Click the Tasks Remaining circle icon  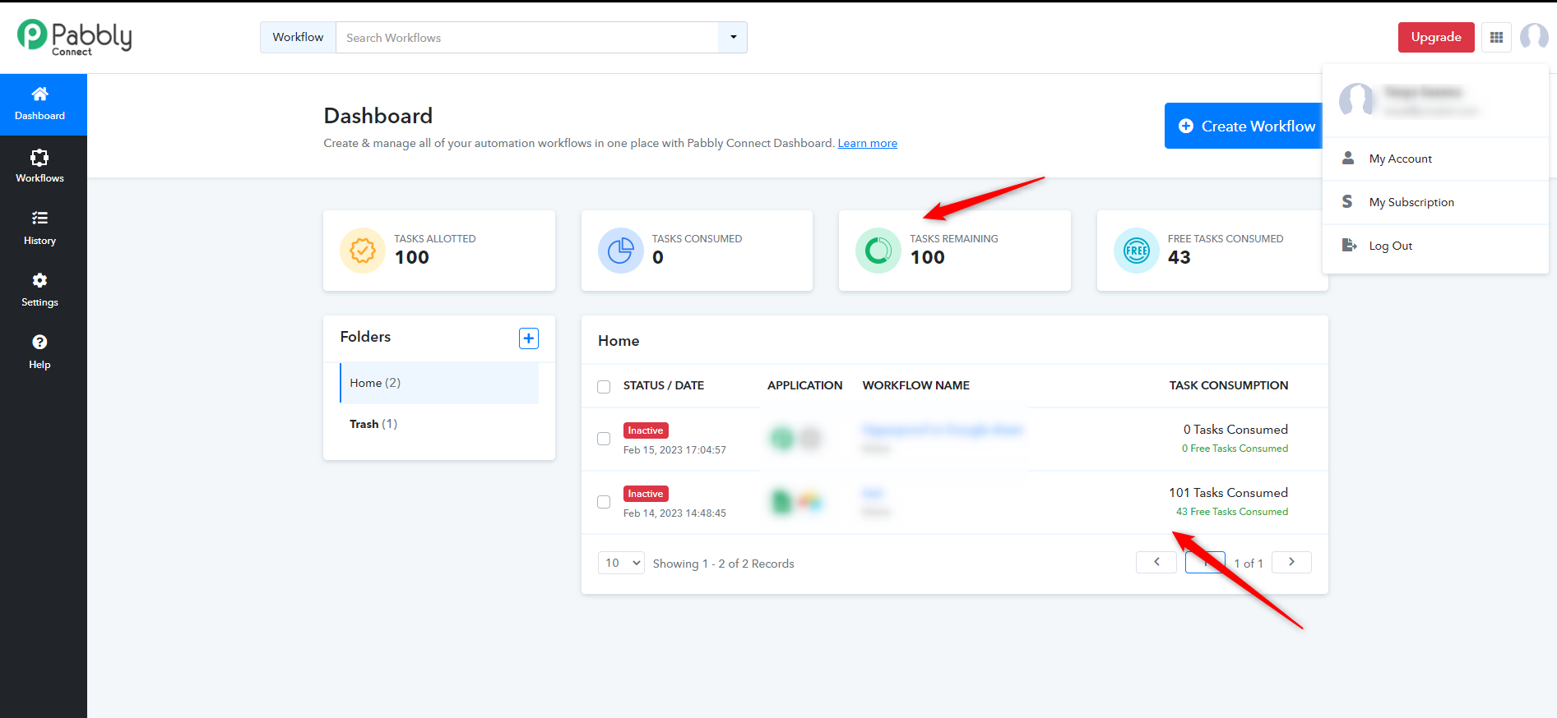(878, 251)
